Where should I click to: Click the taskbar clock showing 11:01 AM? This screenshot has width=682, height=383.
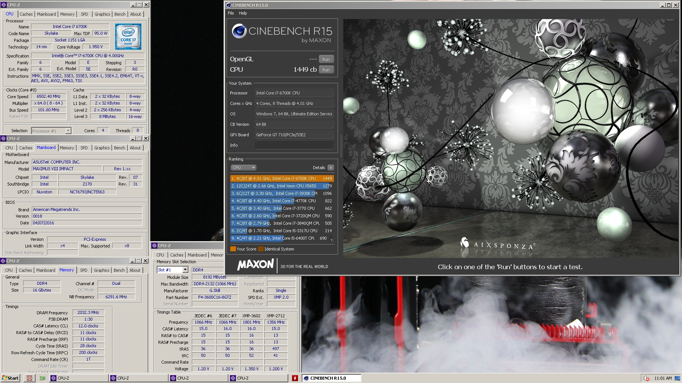click(x=663, y=378)
